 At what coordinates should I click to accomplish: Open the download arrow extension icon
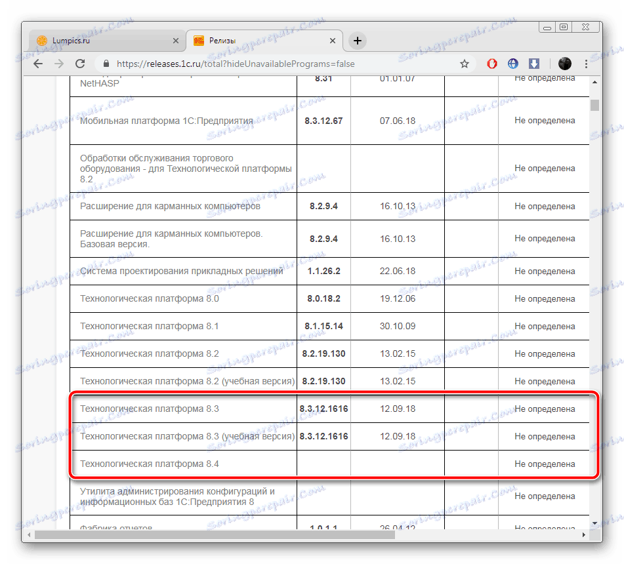pos(534,64)
